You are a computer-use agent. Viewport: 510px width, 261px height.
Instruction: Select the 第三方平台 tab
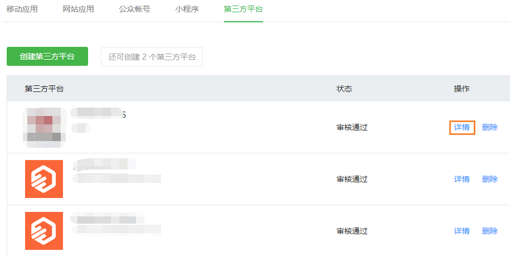click(x=243, y=9)
